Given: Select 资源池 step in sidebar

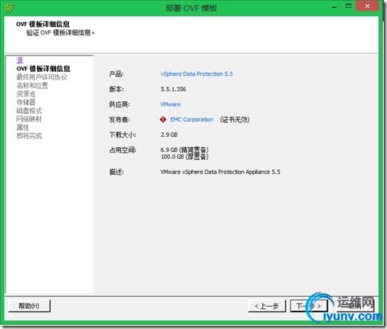Looking at the screenshot, I should pyautogui.click(x=26, y=94).
